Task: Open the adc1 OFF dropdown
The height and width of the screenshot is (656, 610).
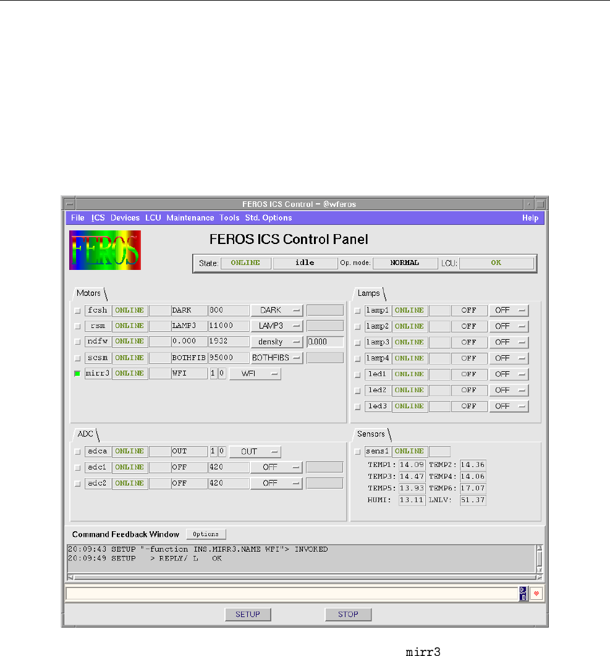Action: [x=276, y=468]
